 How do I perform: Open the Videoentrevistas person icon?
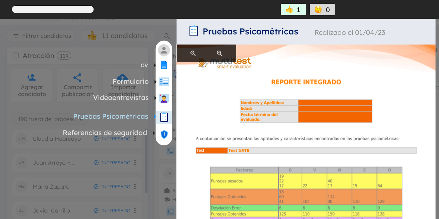164,98
